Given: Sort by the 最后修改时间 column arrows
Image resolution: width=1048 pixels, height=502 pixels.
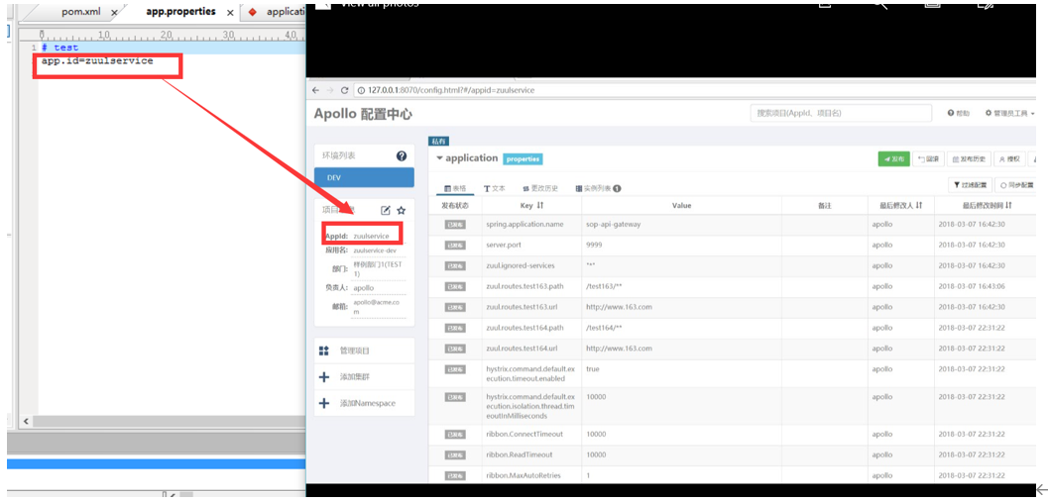Looking at the screenshot, I should [1008, 206].
